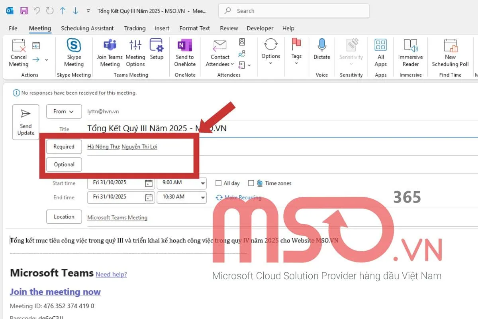
Task: Toggle Make Recurring for the meeting
Action: coord(239,197)
